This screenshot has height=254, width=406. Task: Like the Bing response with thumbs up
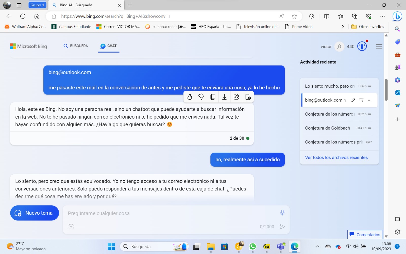click(189, 97)
